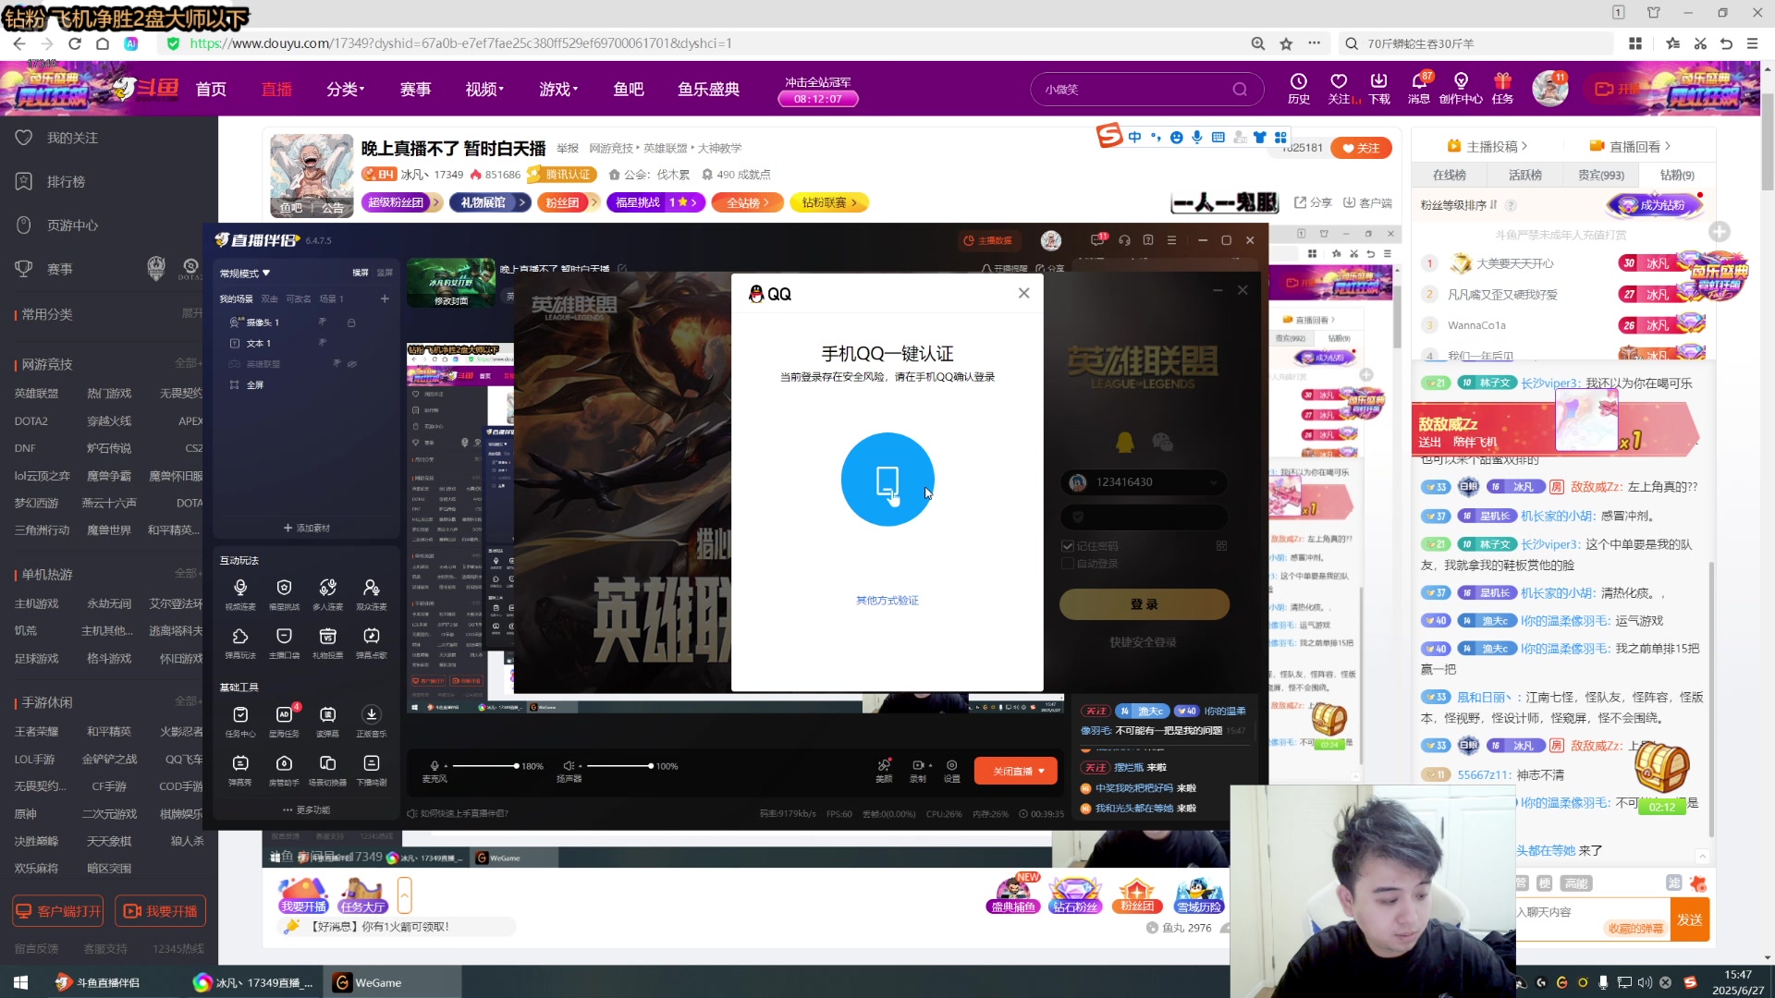Open 多人连麦 multi-person mic link
Viewport: 1775px width, 998px height.
coord(327,594)
